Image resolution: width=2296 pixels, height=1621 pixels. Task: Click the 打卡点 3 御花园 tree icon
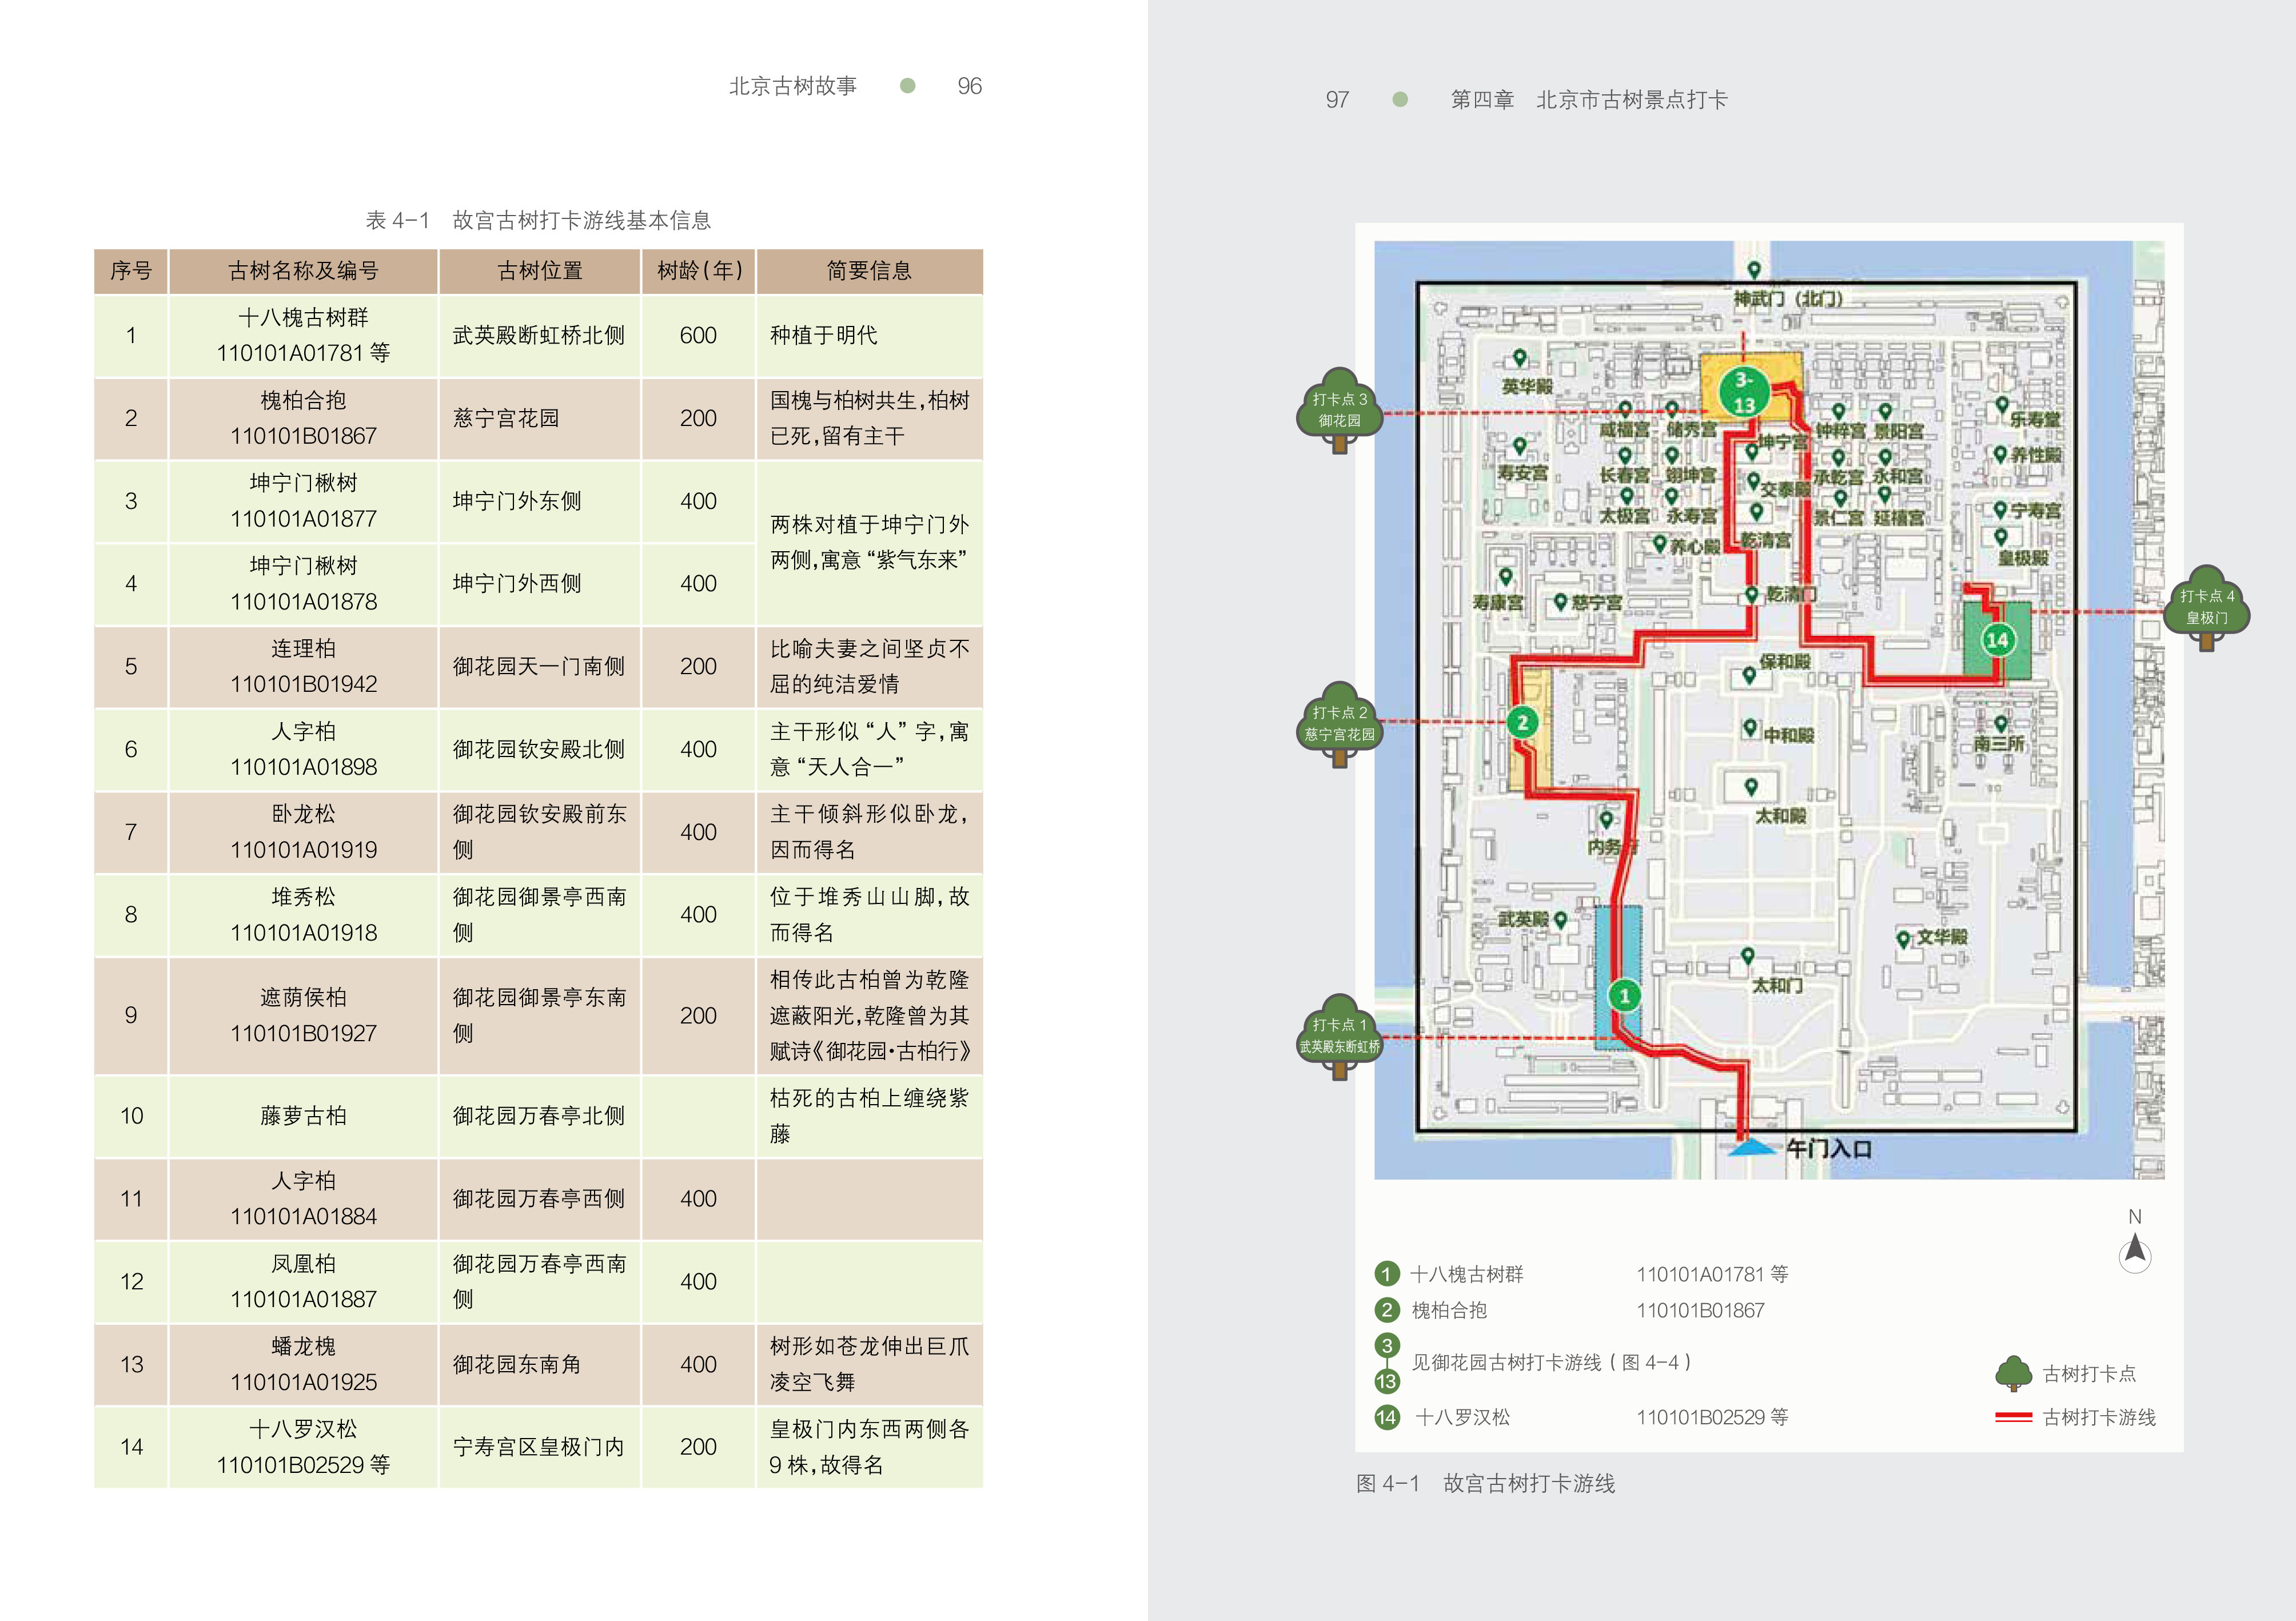[x=1339, y=409]
